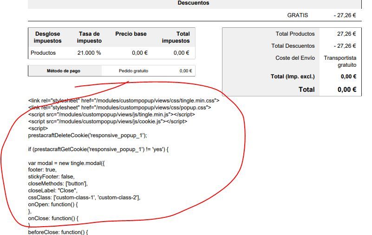Click the var modal = new tingle.modal line
The height and width of the screenshot is (235, 372).
click(66, 163)
